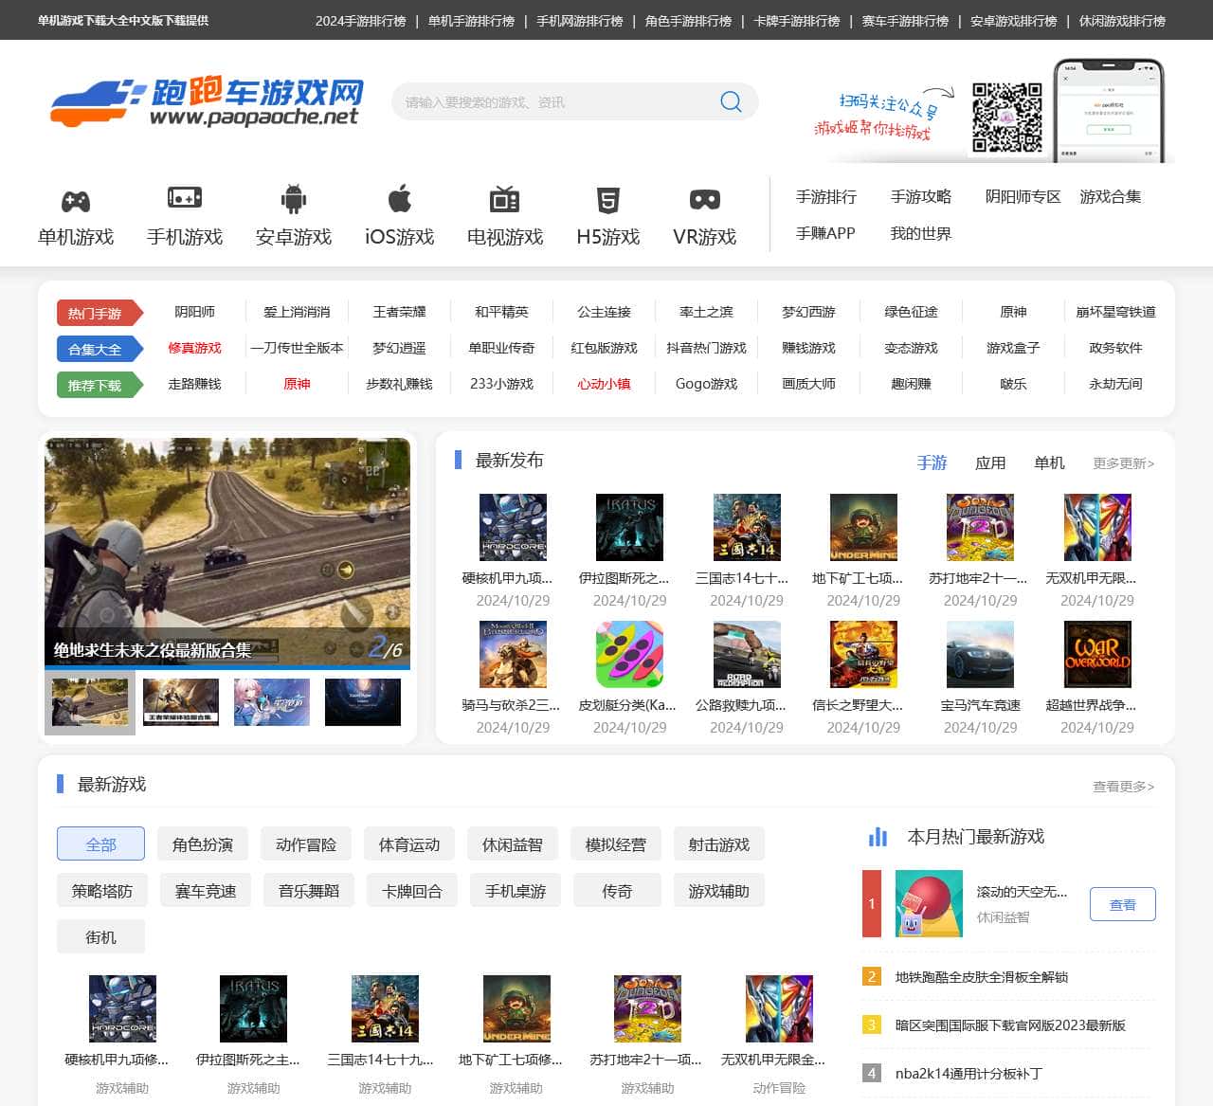Select the VR headset icon
This screenshot has height=1106, width=1213.
pos(704,200)
